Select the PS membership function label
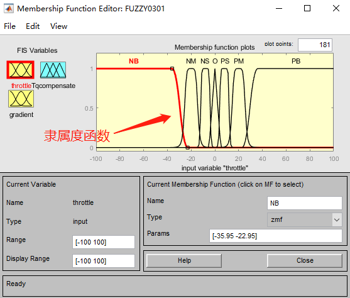This screenshot has width=350, height=298. 225,61
